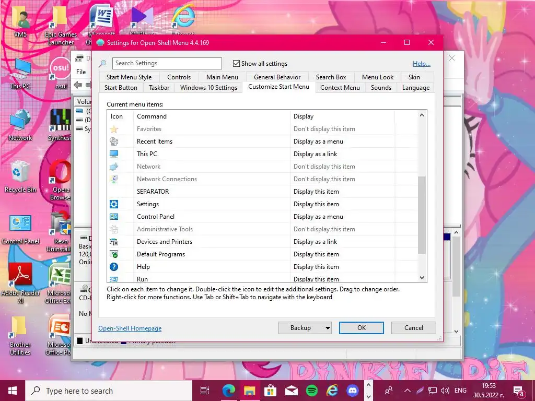
Task: Click the This PC monitor icon in list
Action: 113,154
